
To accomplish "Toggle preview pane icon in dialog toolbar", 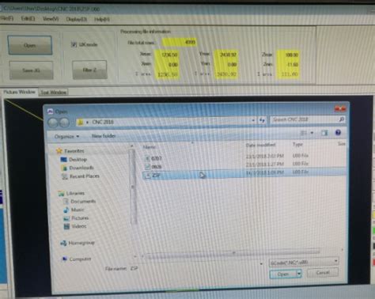I will coord(324,133).
